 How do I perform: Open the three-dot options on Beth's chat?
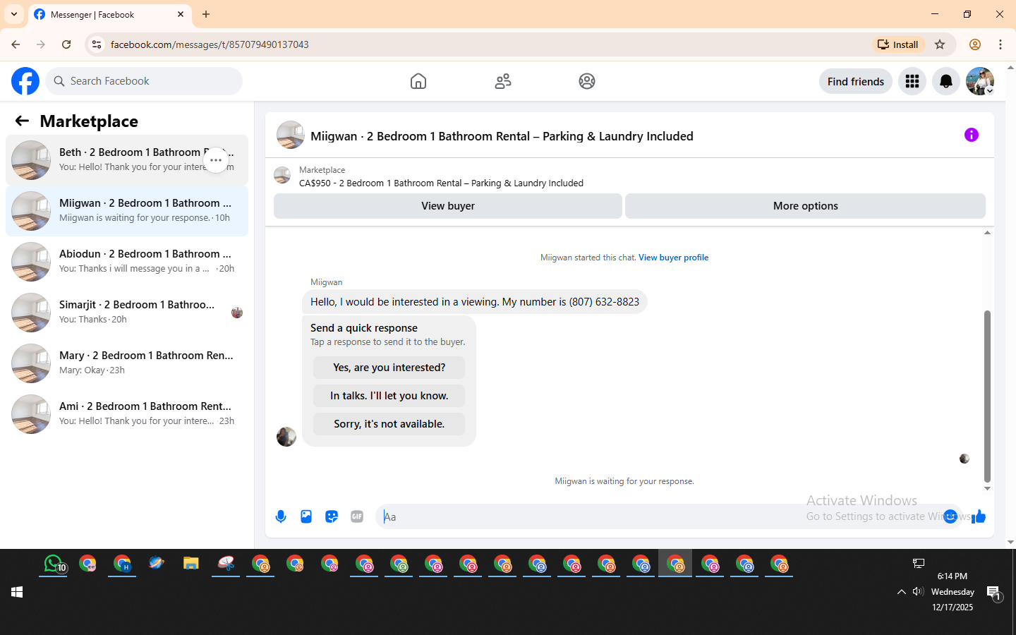pos(216,160)
